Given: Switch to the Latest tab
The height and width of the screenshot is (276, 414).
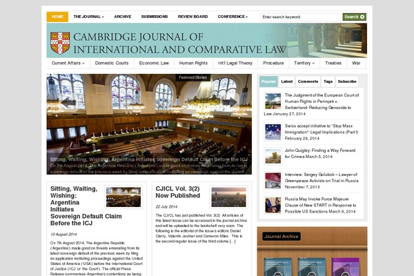Looking at the screenshot, I should click(x=287, y=81).
